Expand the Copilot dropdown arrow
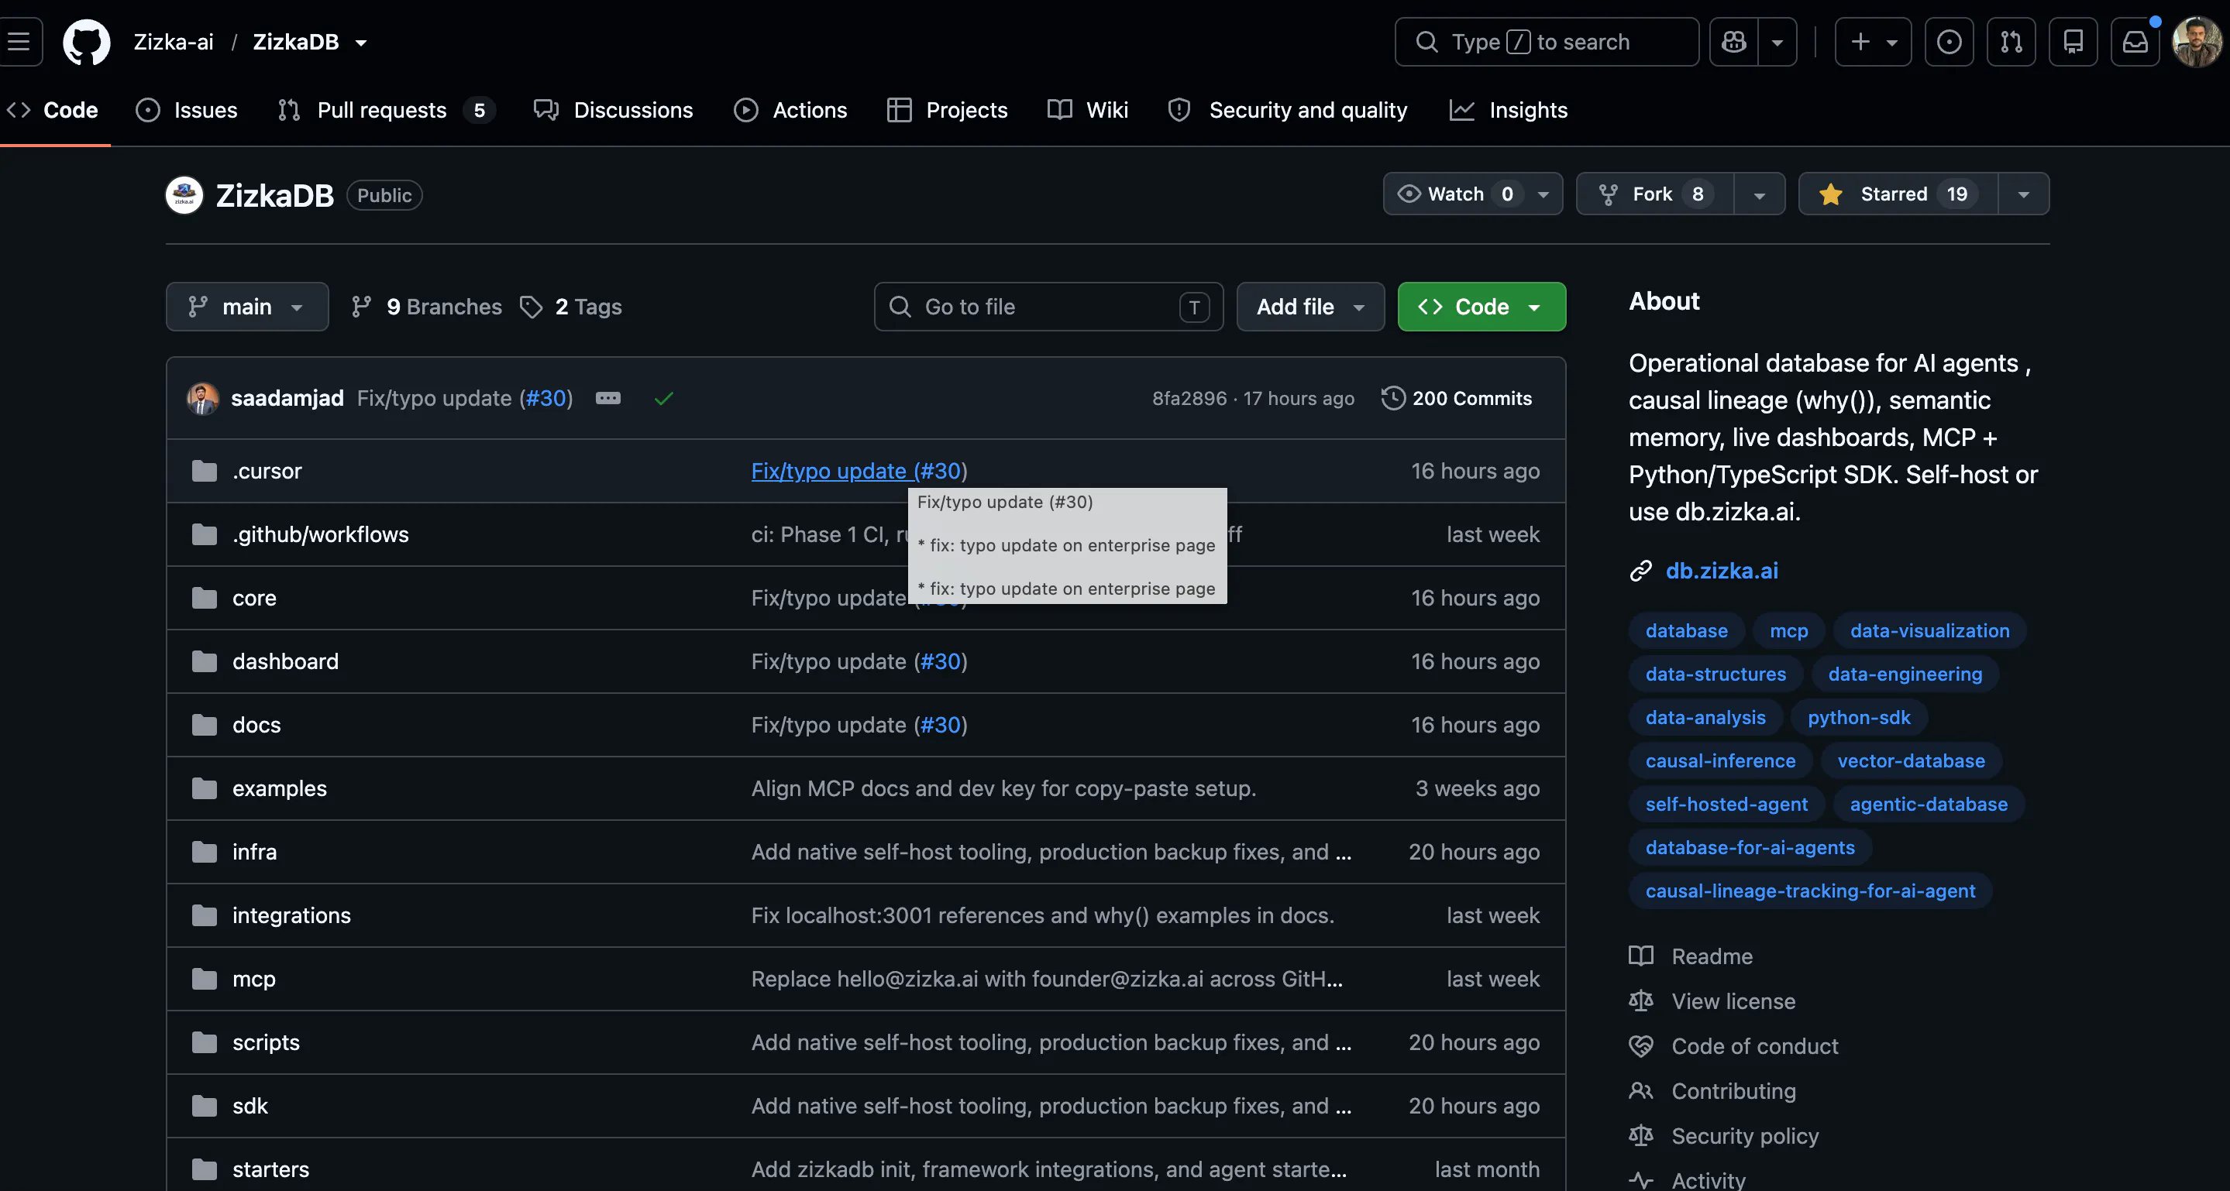 click(1777, 42)
